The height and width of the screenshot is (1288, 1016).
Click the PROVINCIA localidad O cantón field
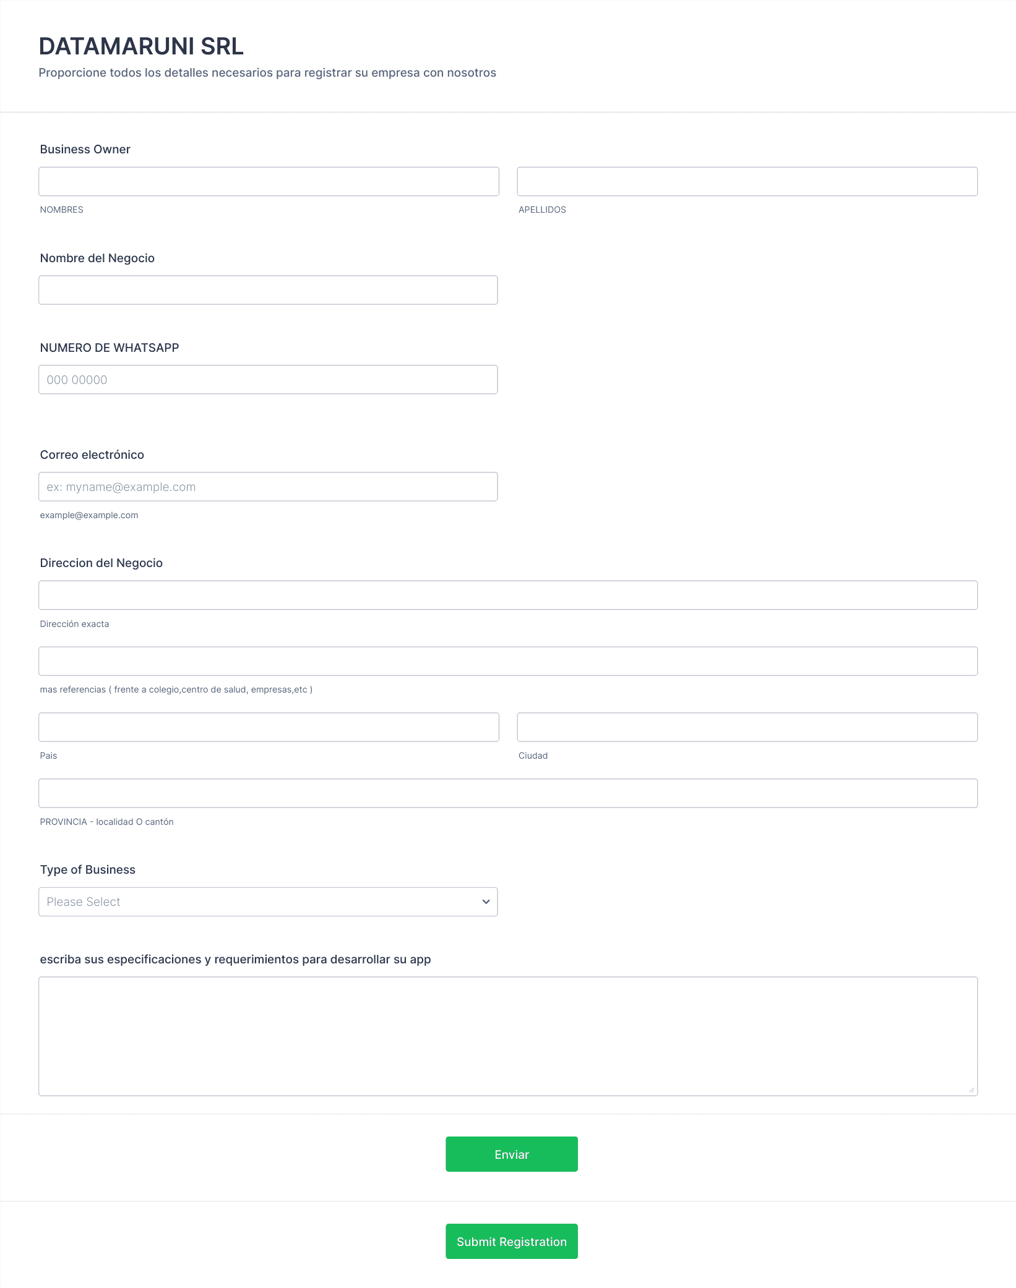point(507,793)
